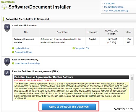This screenshot has height=112, width=136.
Task: Open the Product Registration link
Action: point(114,7)
